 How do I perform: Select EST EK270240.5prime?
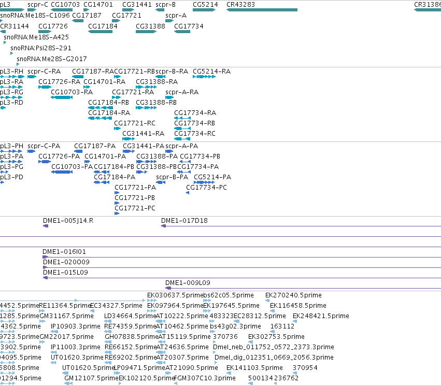267,301
